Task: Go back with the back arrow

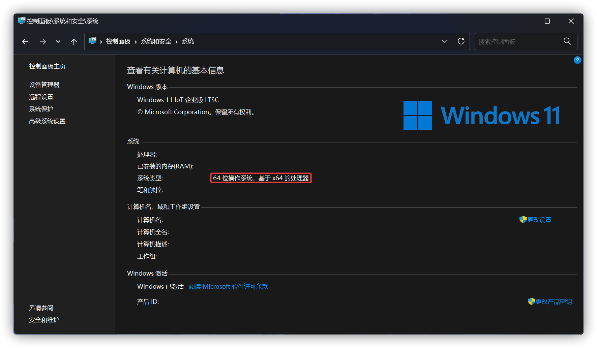Action: (25, 41)
